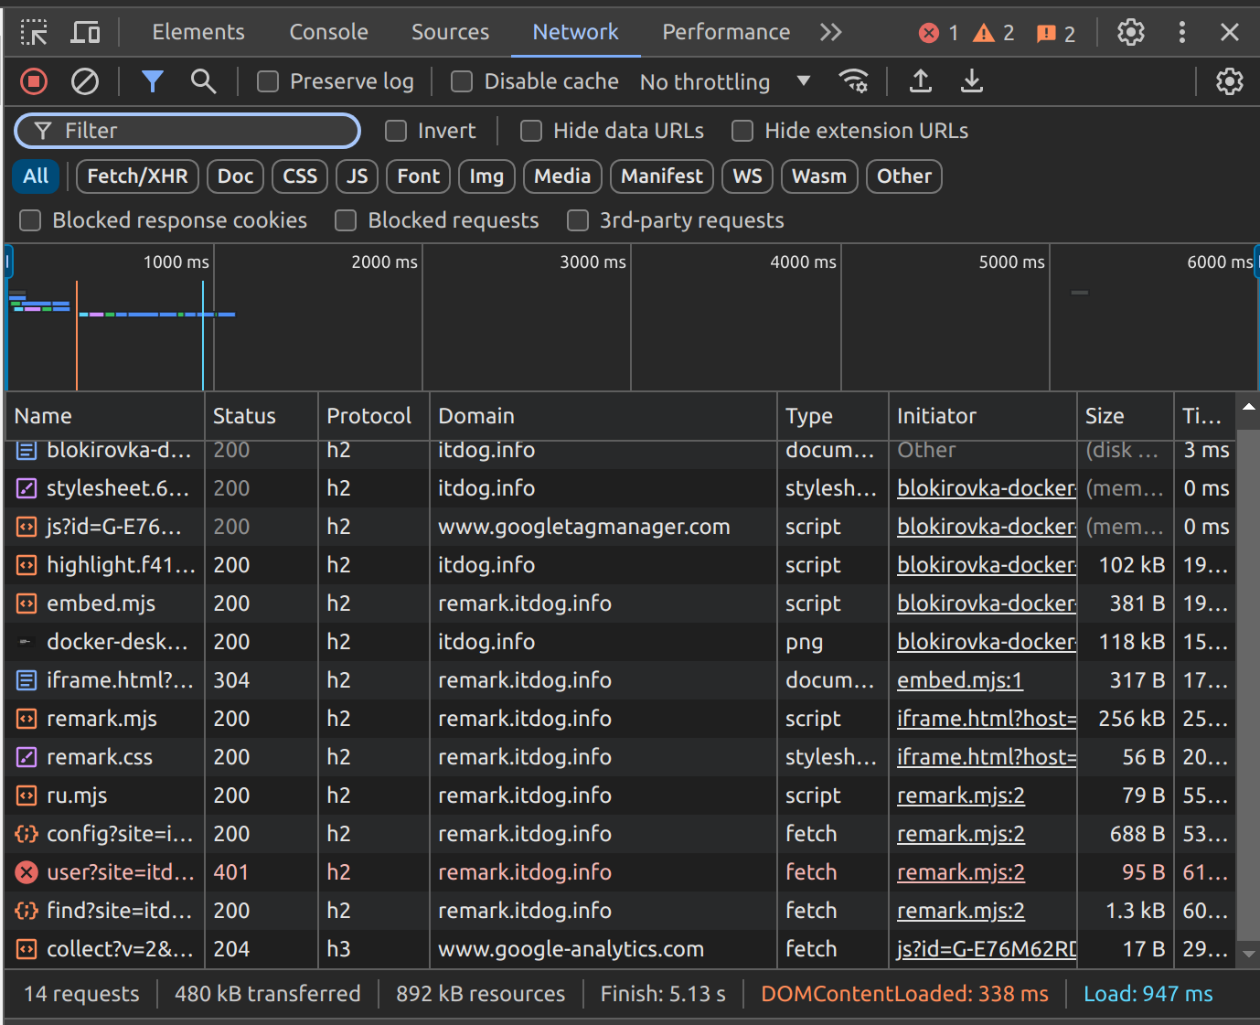This screenshot has height=1025, width=1260.
Task: Show the issues count badge
Action: (x=1056, y=34)
